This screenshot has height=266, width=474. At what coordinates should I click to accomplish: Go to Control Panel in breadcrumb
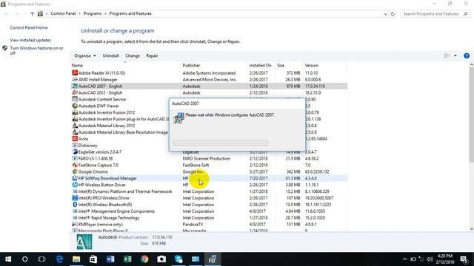click(x=63, y=13)
